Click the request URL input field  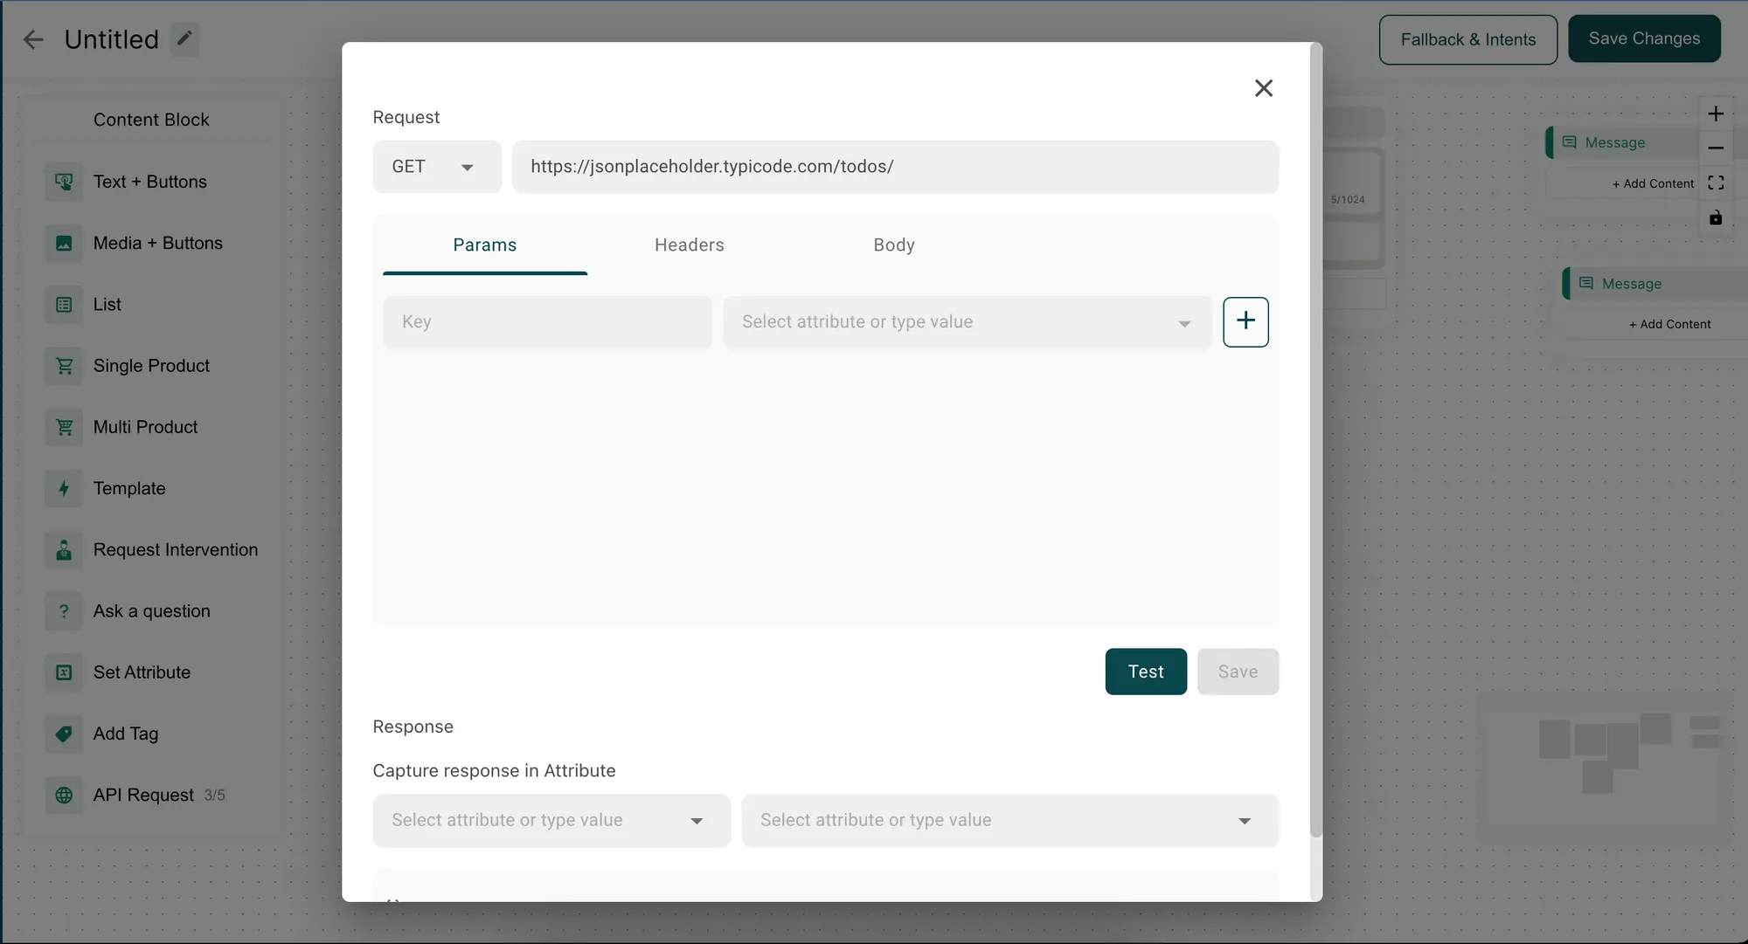(x=895, y=167)
